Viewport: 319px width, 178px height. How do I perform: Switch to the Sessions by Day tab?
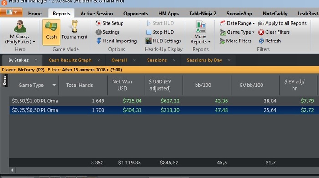[205, 60]
